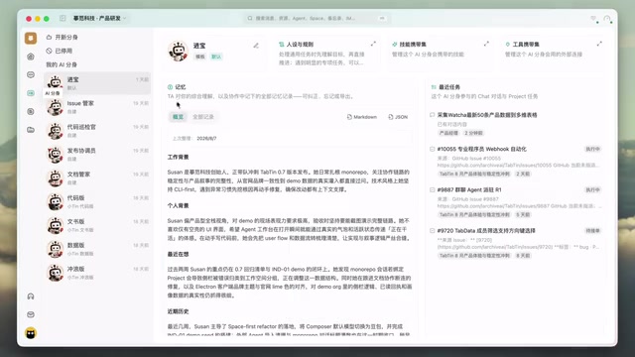Switch to the 概览 memory tab
Viewport: 635px width, 357px height.
point(178,117)
